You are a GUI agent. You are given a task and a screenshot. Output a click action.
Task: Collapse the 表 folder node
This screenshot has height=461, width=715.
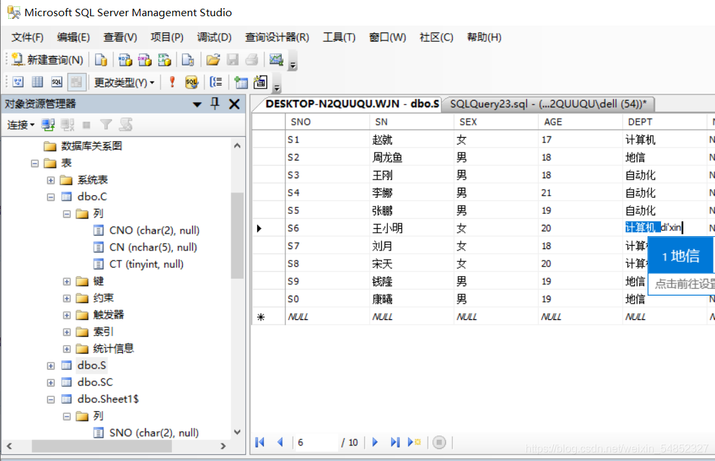tap(34, 163)
